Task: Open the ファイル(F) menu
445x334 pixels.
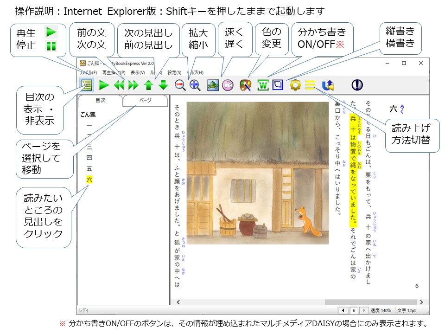Action: coord(88,73)
